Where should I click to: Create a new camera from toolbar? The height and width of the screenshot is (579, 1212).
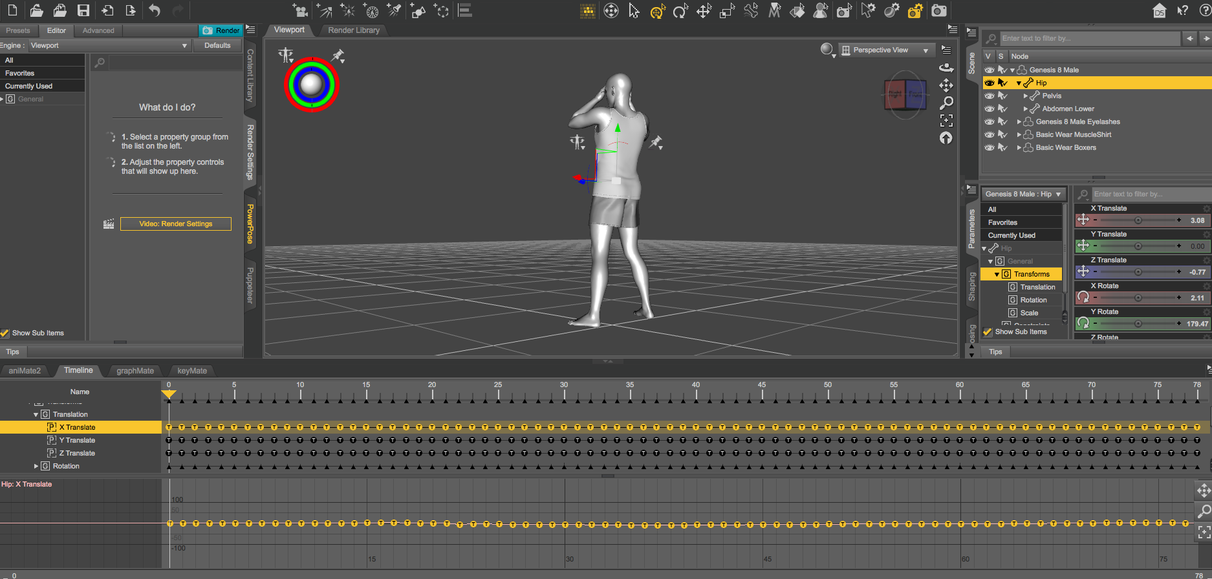(300, 10)
